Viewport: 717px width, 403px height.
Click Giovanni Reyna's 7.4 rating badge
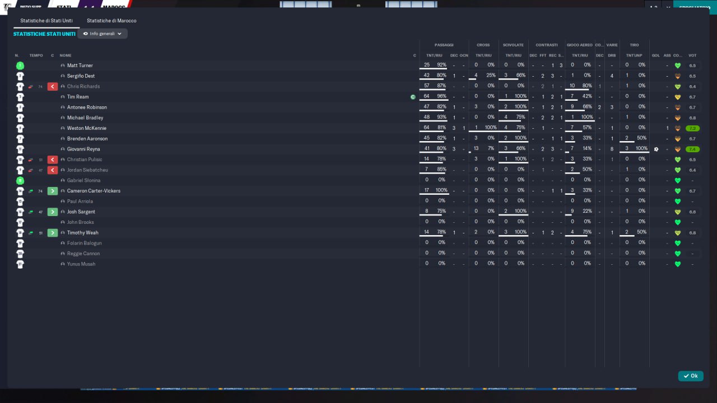point(692,149)
